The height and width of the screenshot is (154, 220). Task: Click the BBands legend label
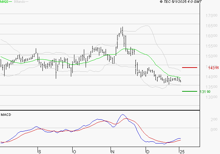20,2
